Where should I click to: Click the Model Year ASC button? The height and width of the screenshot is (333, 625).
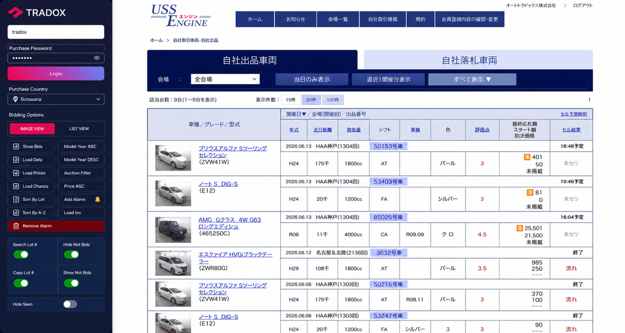click(x=80, y=147)
